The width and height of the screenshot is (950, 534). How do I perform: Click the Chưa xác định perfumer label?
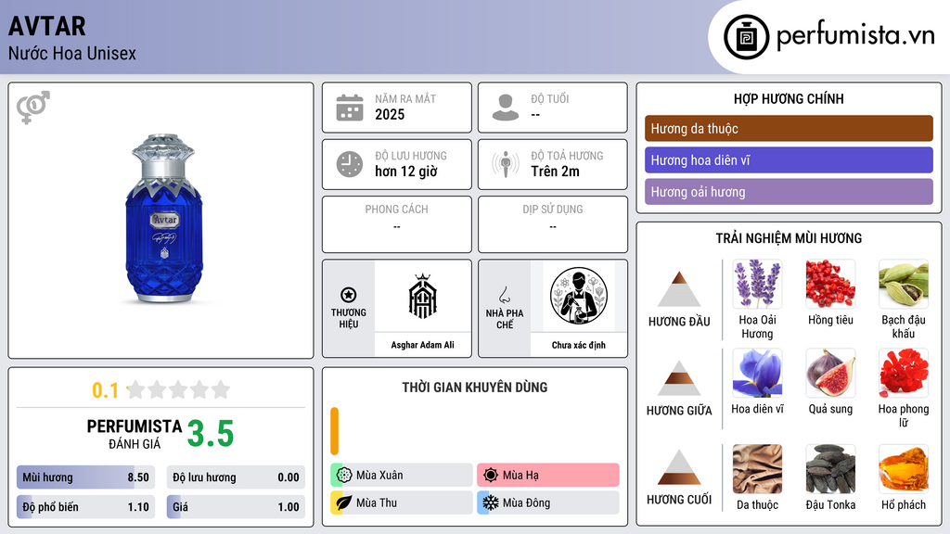579,345
